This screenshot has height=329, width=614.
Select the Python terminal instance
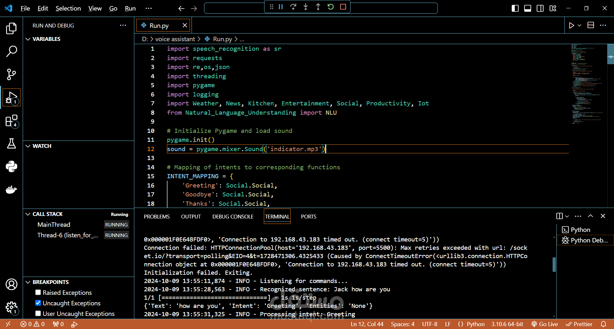[x=585, y=230]
